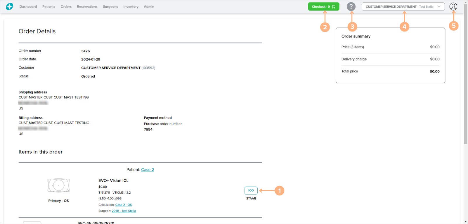Go to the Dashboard menu
Viewport: 468px width, 224px height.
point(28,7)
